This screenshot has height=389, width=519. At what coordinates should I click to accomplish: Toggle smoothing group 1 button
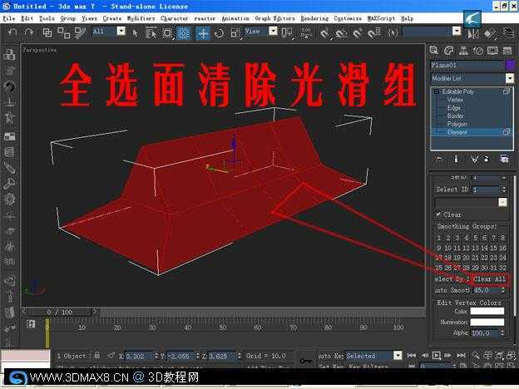click(439, 238)
